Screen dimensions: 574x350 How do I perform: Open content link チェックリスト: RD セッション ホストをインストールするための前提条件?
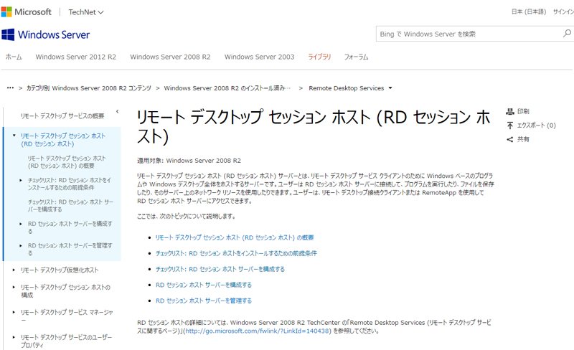click(x=236, y=253)
